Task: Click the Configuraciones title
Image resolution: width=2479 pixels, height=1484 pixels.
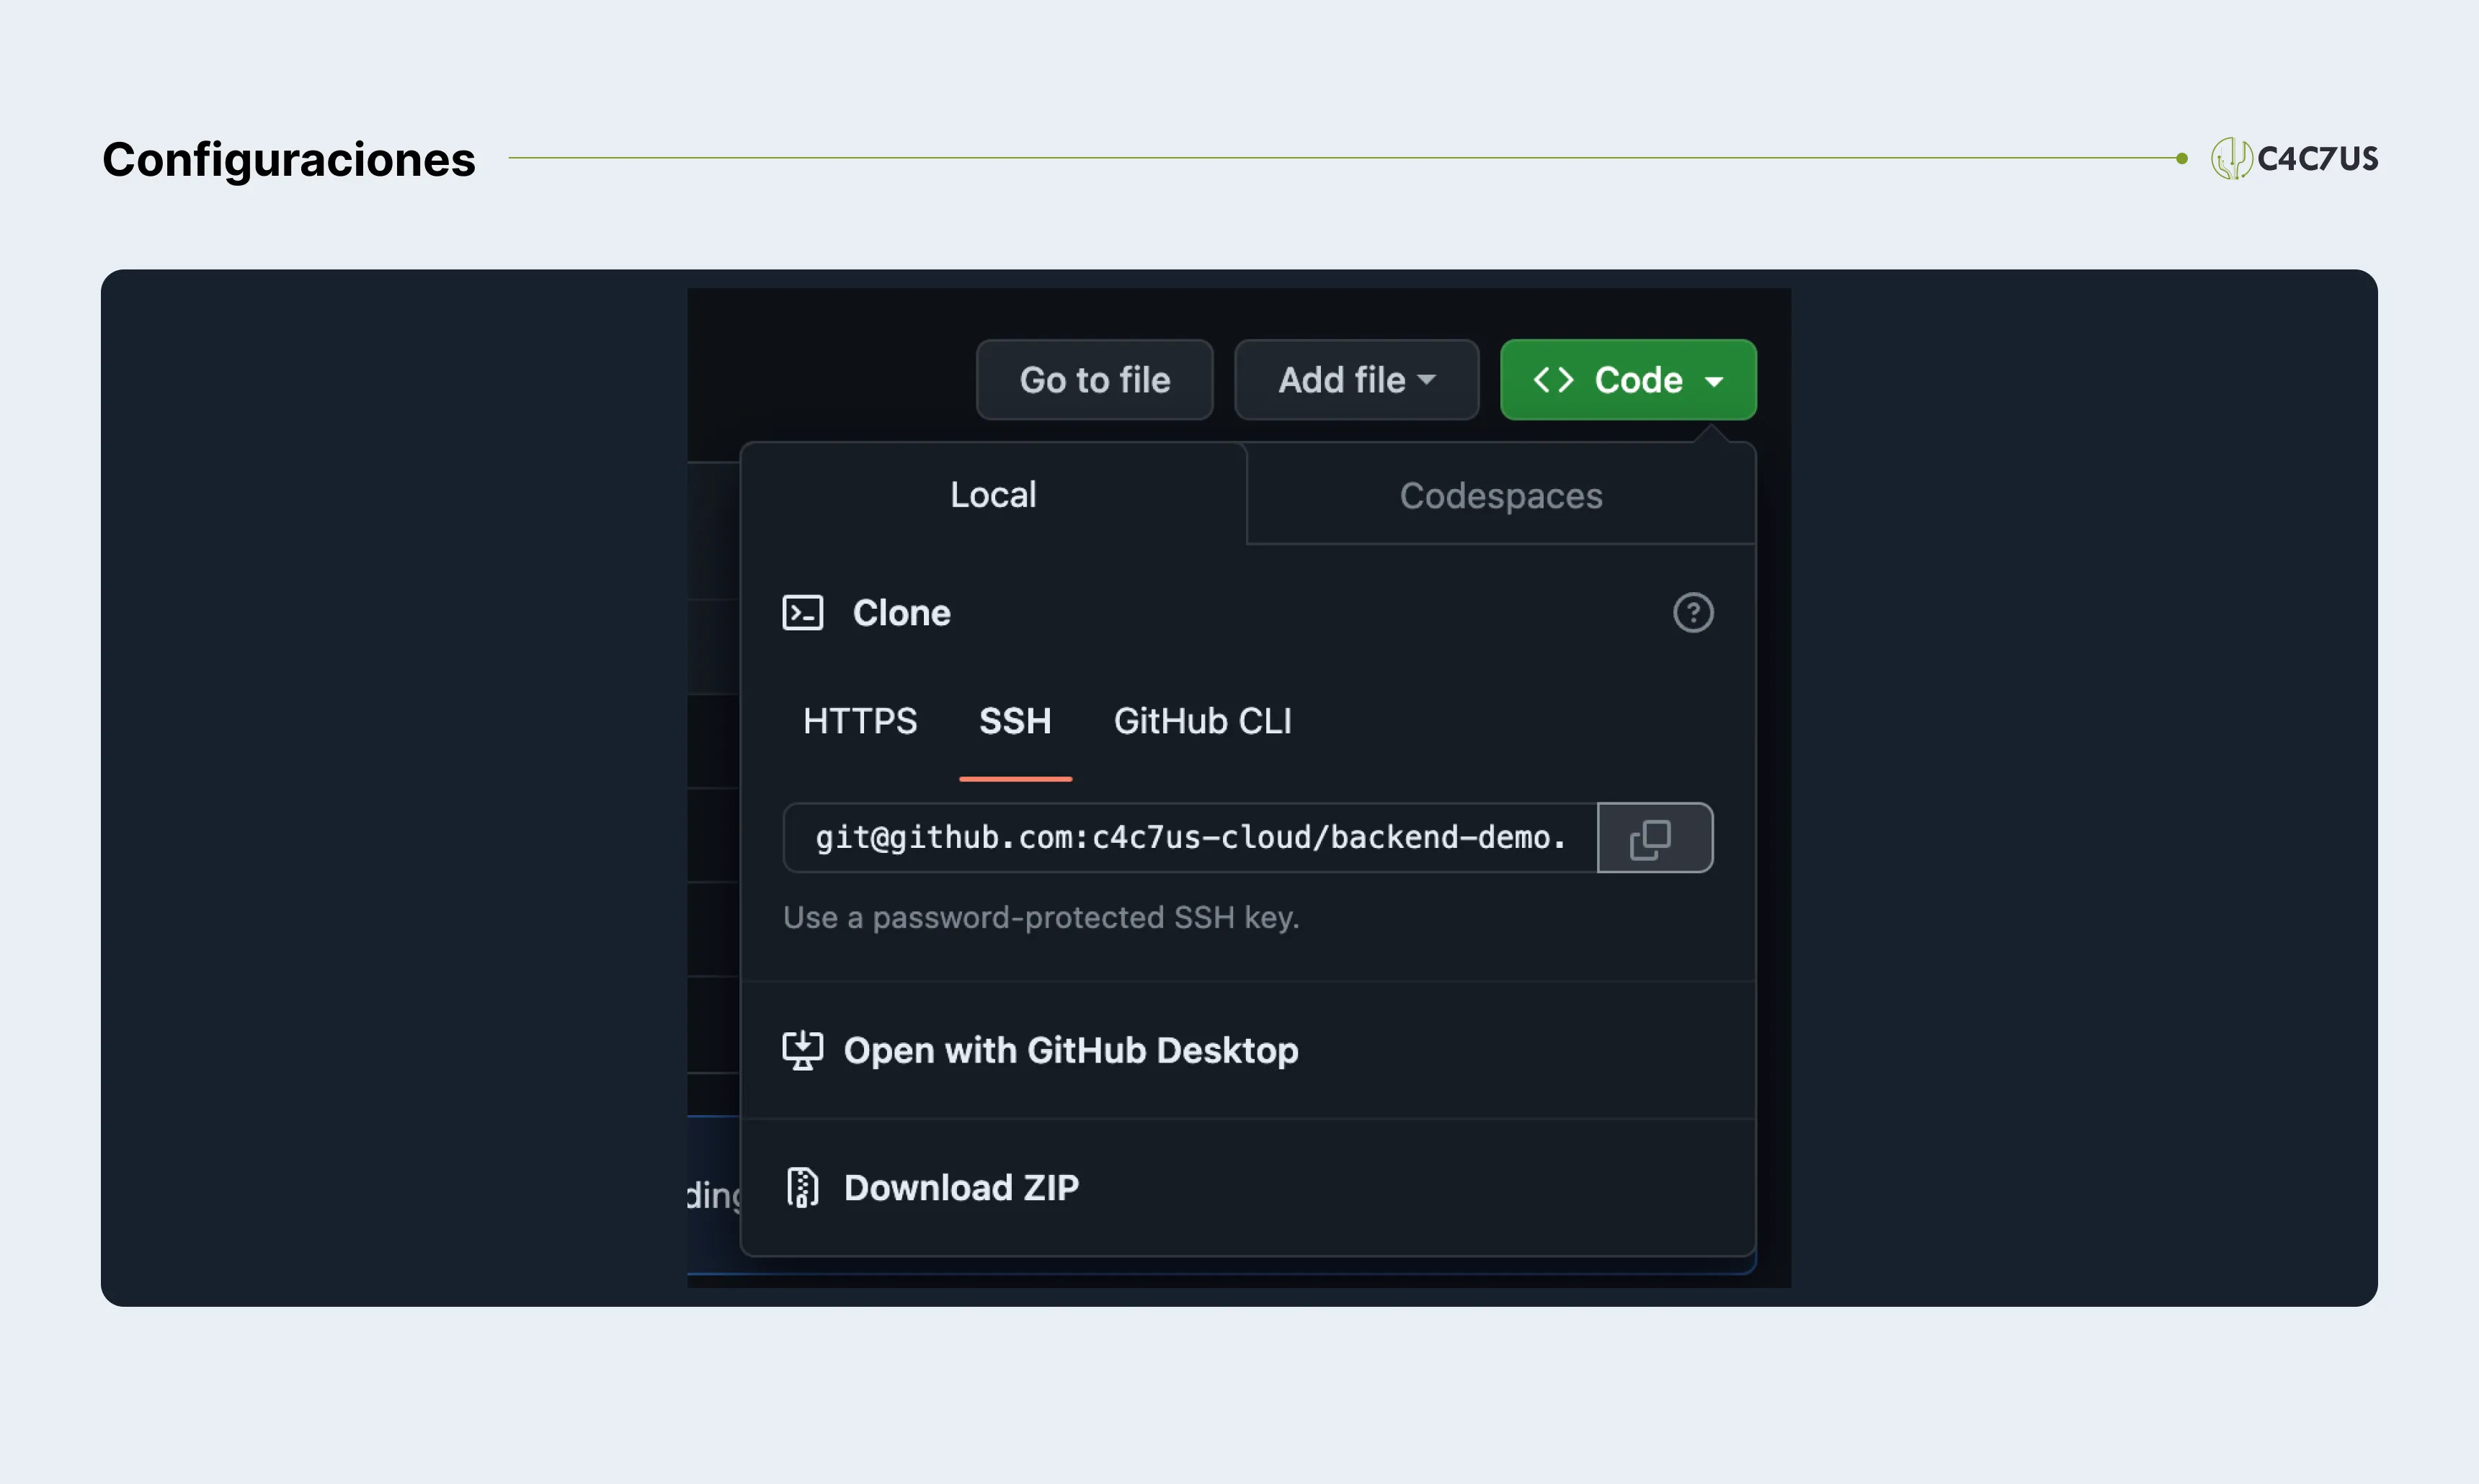Action: point(289,160)
